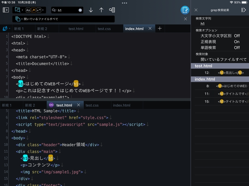Image resolution: width=249 pixels, height=186 pixels.
Task: Tap the battery indicator in status bar
Action: pos(244,2)
